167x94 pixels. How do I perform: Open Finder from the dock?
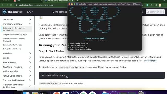(x=26, y=93)
